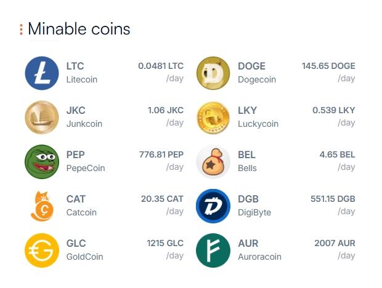Select the Catcoin orange cat icon

tap(41, 206)
